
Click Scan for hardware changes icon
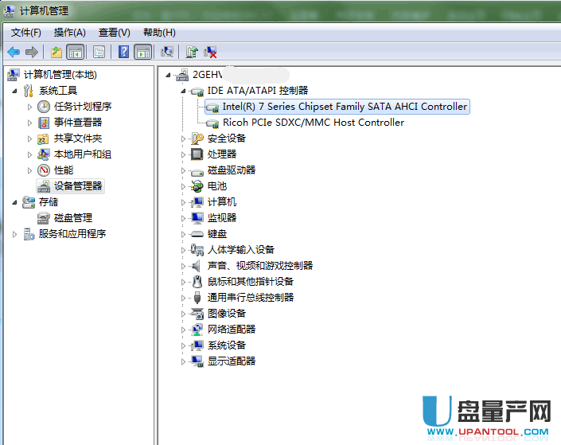[x=167, y=52]
